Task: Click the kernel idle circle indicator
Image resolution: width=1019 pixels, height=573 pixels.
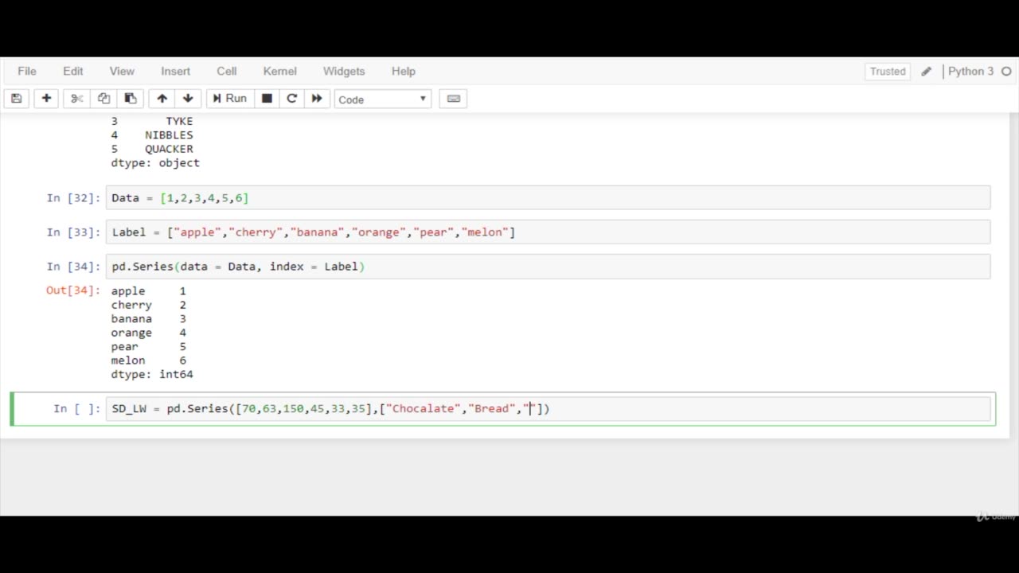Action: pos(1006,72)
